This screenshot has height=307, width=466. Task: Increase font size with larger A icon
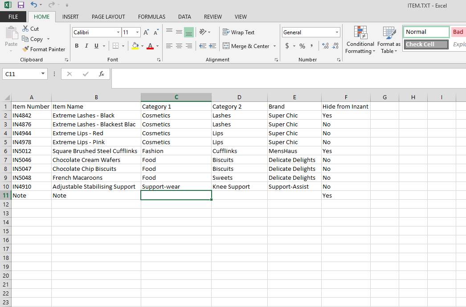pos(146,32)
